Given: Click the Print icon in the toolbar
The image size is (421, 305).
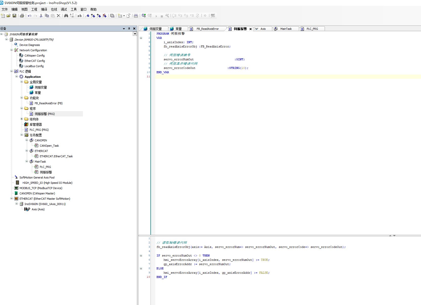Looking at the screenshot, I should click(x=22, y=16).
